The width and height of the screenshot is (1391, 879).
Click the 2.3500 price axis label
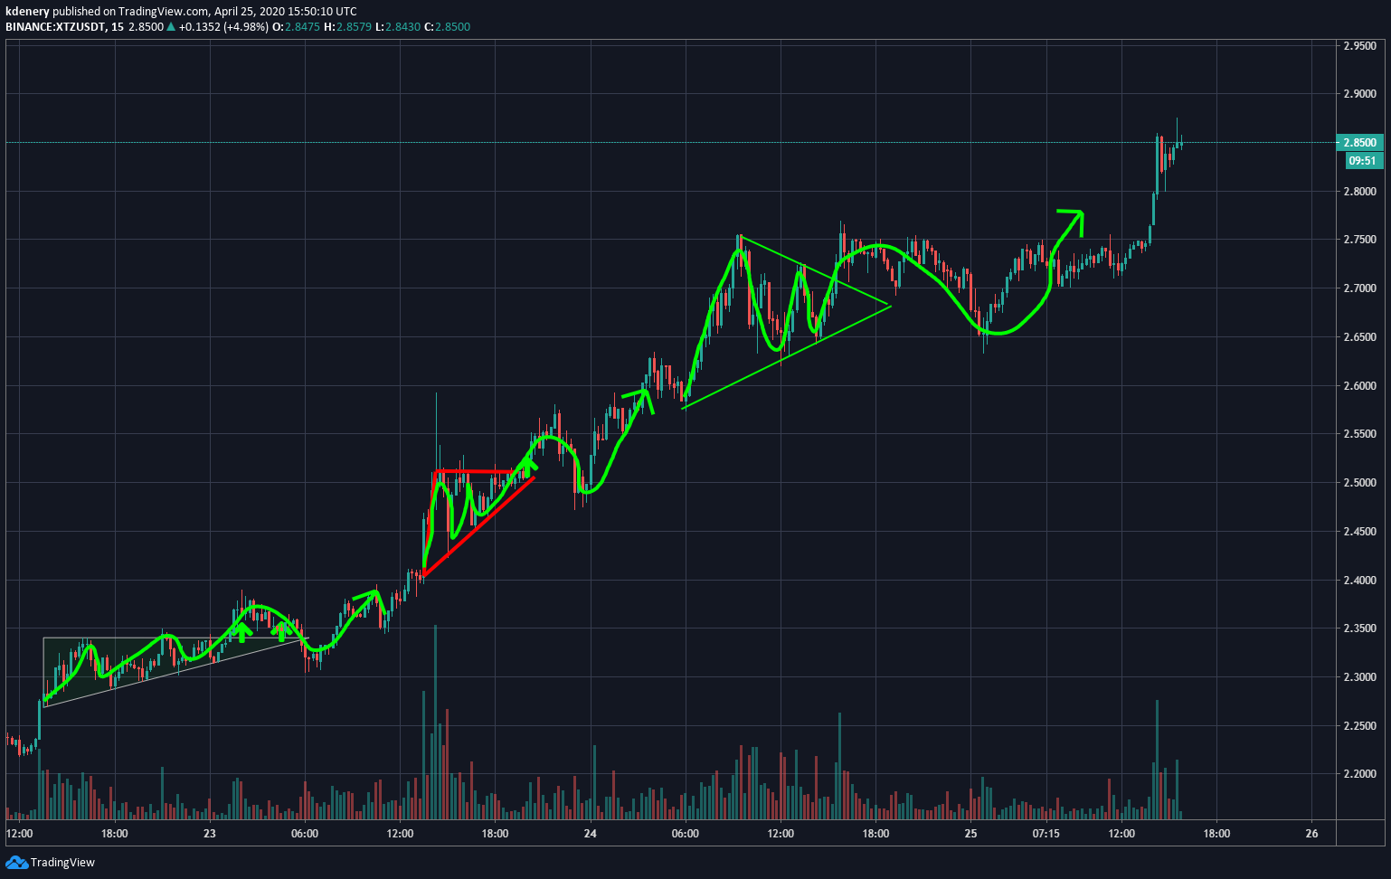pos(1359,629)
